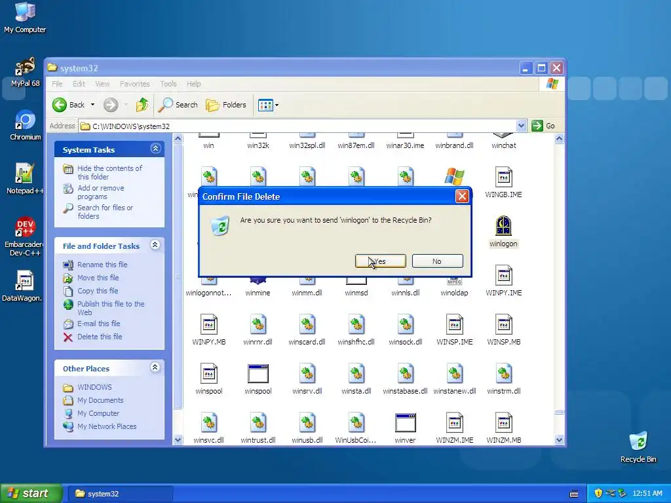671x503 pixels.
Task: Cancel deletion with the No button
Action: coord(437,261)
